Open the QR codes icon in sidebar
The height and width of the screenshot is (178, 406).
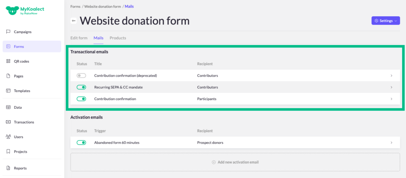tap(8, 61)
